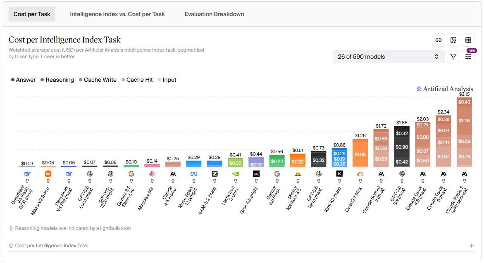Click the $1.72 total value label

[x=381, y=126]
